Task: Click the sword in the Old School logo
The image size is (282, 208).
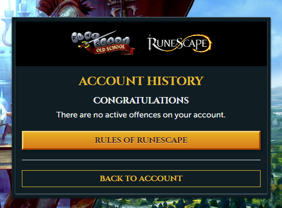Action: [98, 39]
